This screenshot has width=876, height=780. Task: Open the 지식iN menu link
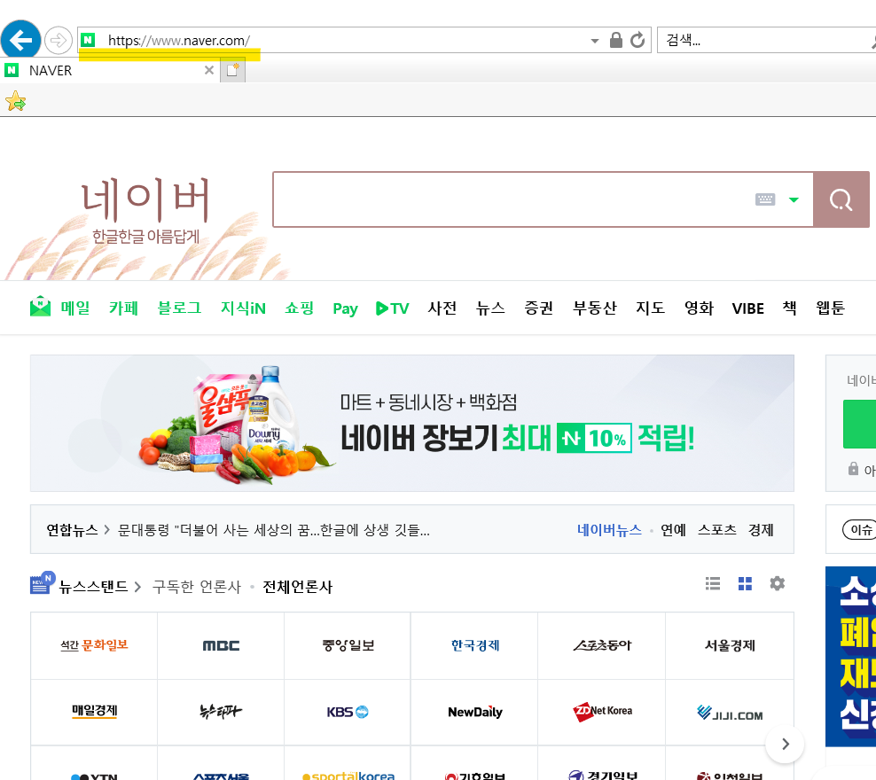click(x=243, y=308)
